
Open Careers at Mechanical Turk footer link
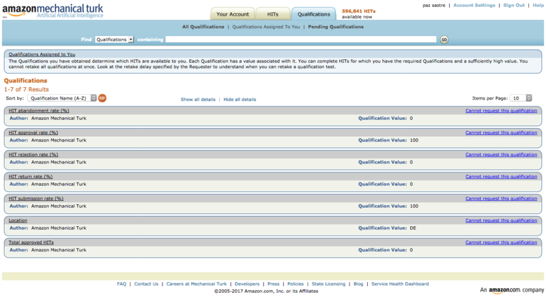tap(197, 284)
